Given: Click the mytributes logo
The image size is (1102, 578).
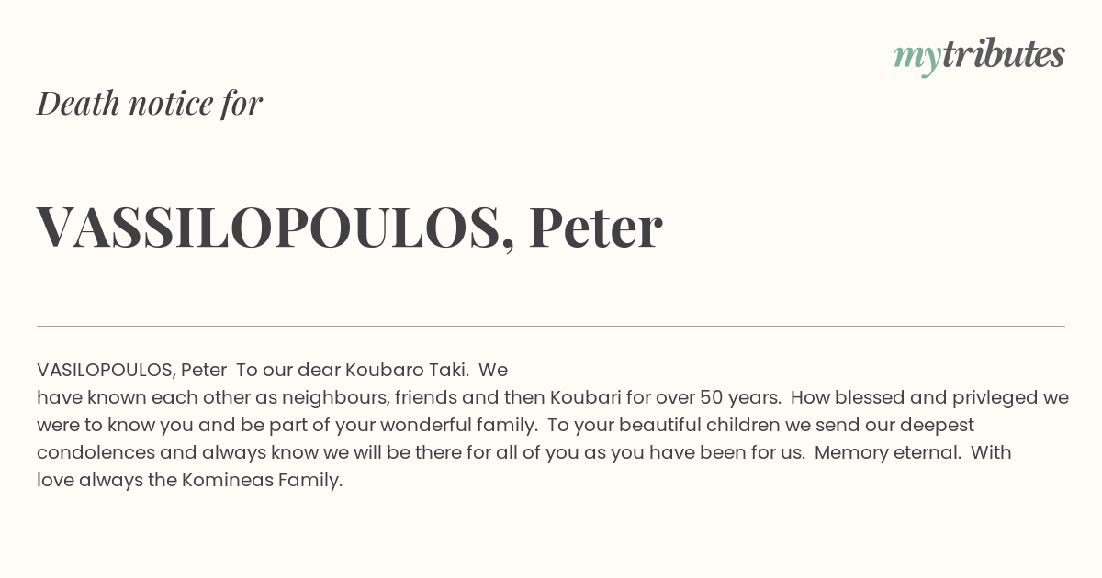Looking at the screenshot, I should [x=979, y=56].
